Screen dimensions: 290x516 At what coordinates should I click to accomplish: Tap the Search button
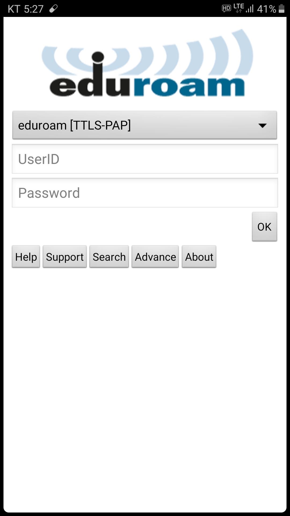point(109,257)
